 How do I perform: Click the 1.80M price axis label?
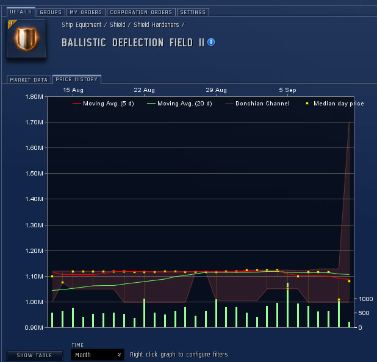[x=34, y=96]
